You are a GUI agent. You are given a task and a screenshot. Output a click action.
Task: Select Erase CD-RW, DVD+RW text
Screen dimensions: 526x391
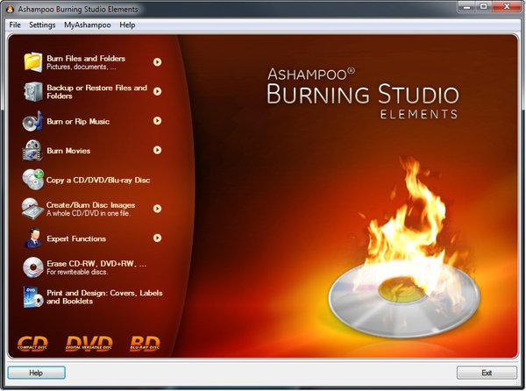point(96,264)
